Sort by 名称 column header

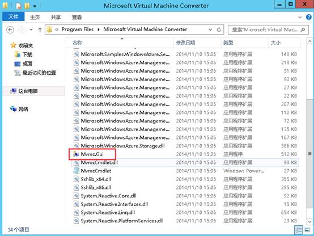click(x=120, y=43)
